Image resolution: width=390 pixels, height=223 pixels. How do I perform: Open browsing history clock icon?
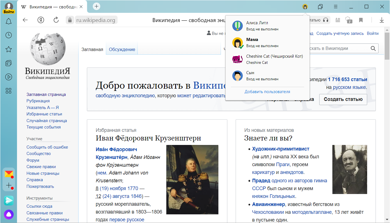(9, 35)
